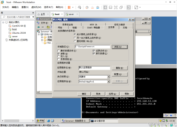
Task: Toggle the 索引资源 checkbox
Action: pyautogui.click(x=94, y=53)
